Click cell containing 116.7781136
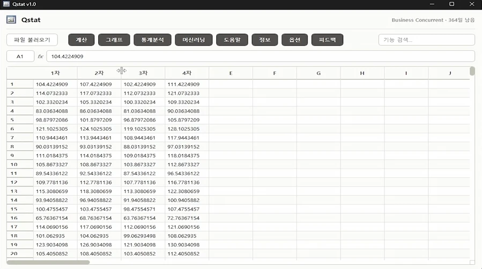482x269 pixels. click(x=187, y=182)
